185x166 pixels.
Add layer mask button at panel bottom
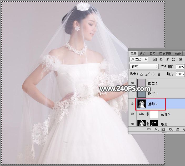[163, 129]
